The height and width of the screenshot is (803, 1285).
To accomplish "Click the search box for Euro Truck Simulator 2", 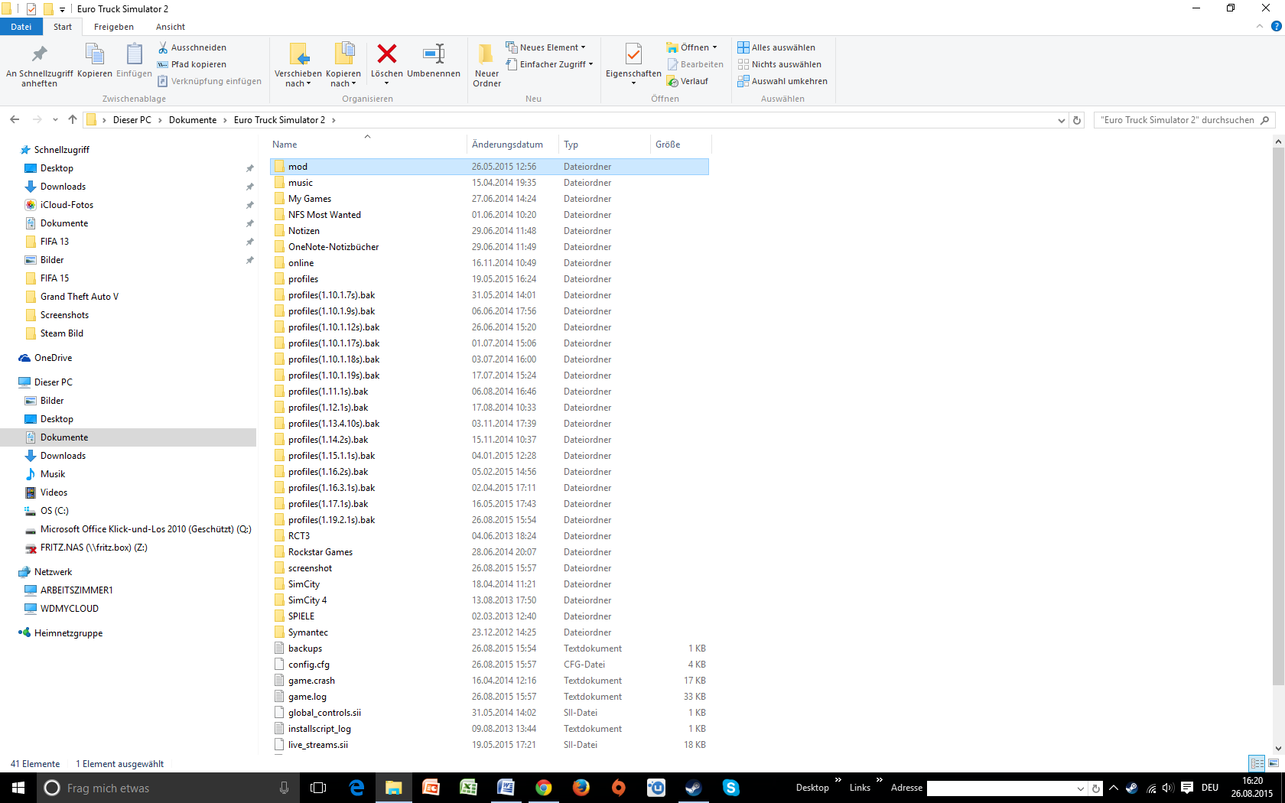I will [1184, 120].
